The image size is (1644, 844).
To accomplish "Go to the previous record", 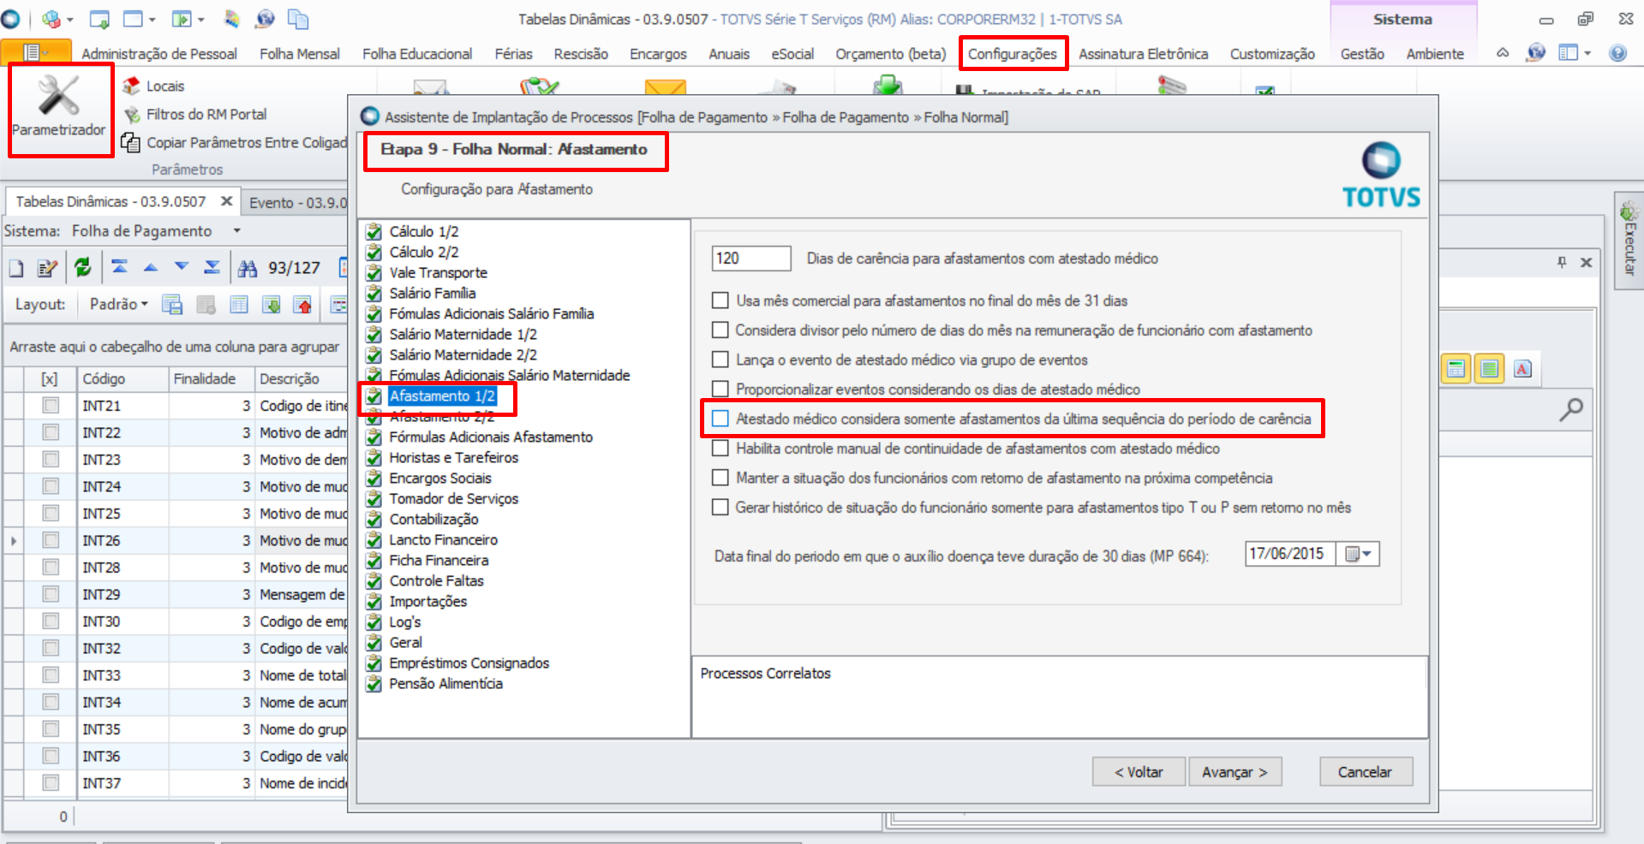I will (151, 267).
